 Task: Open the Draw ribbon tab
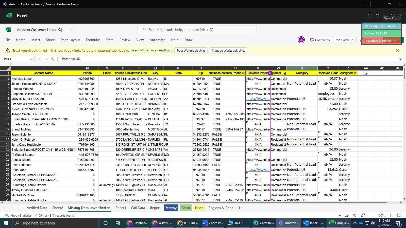coord(188,40)
